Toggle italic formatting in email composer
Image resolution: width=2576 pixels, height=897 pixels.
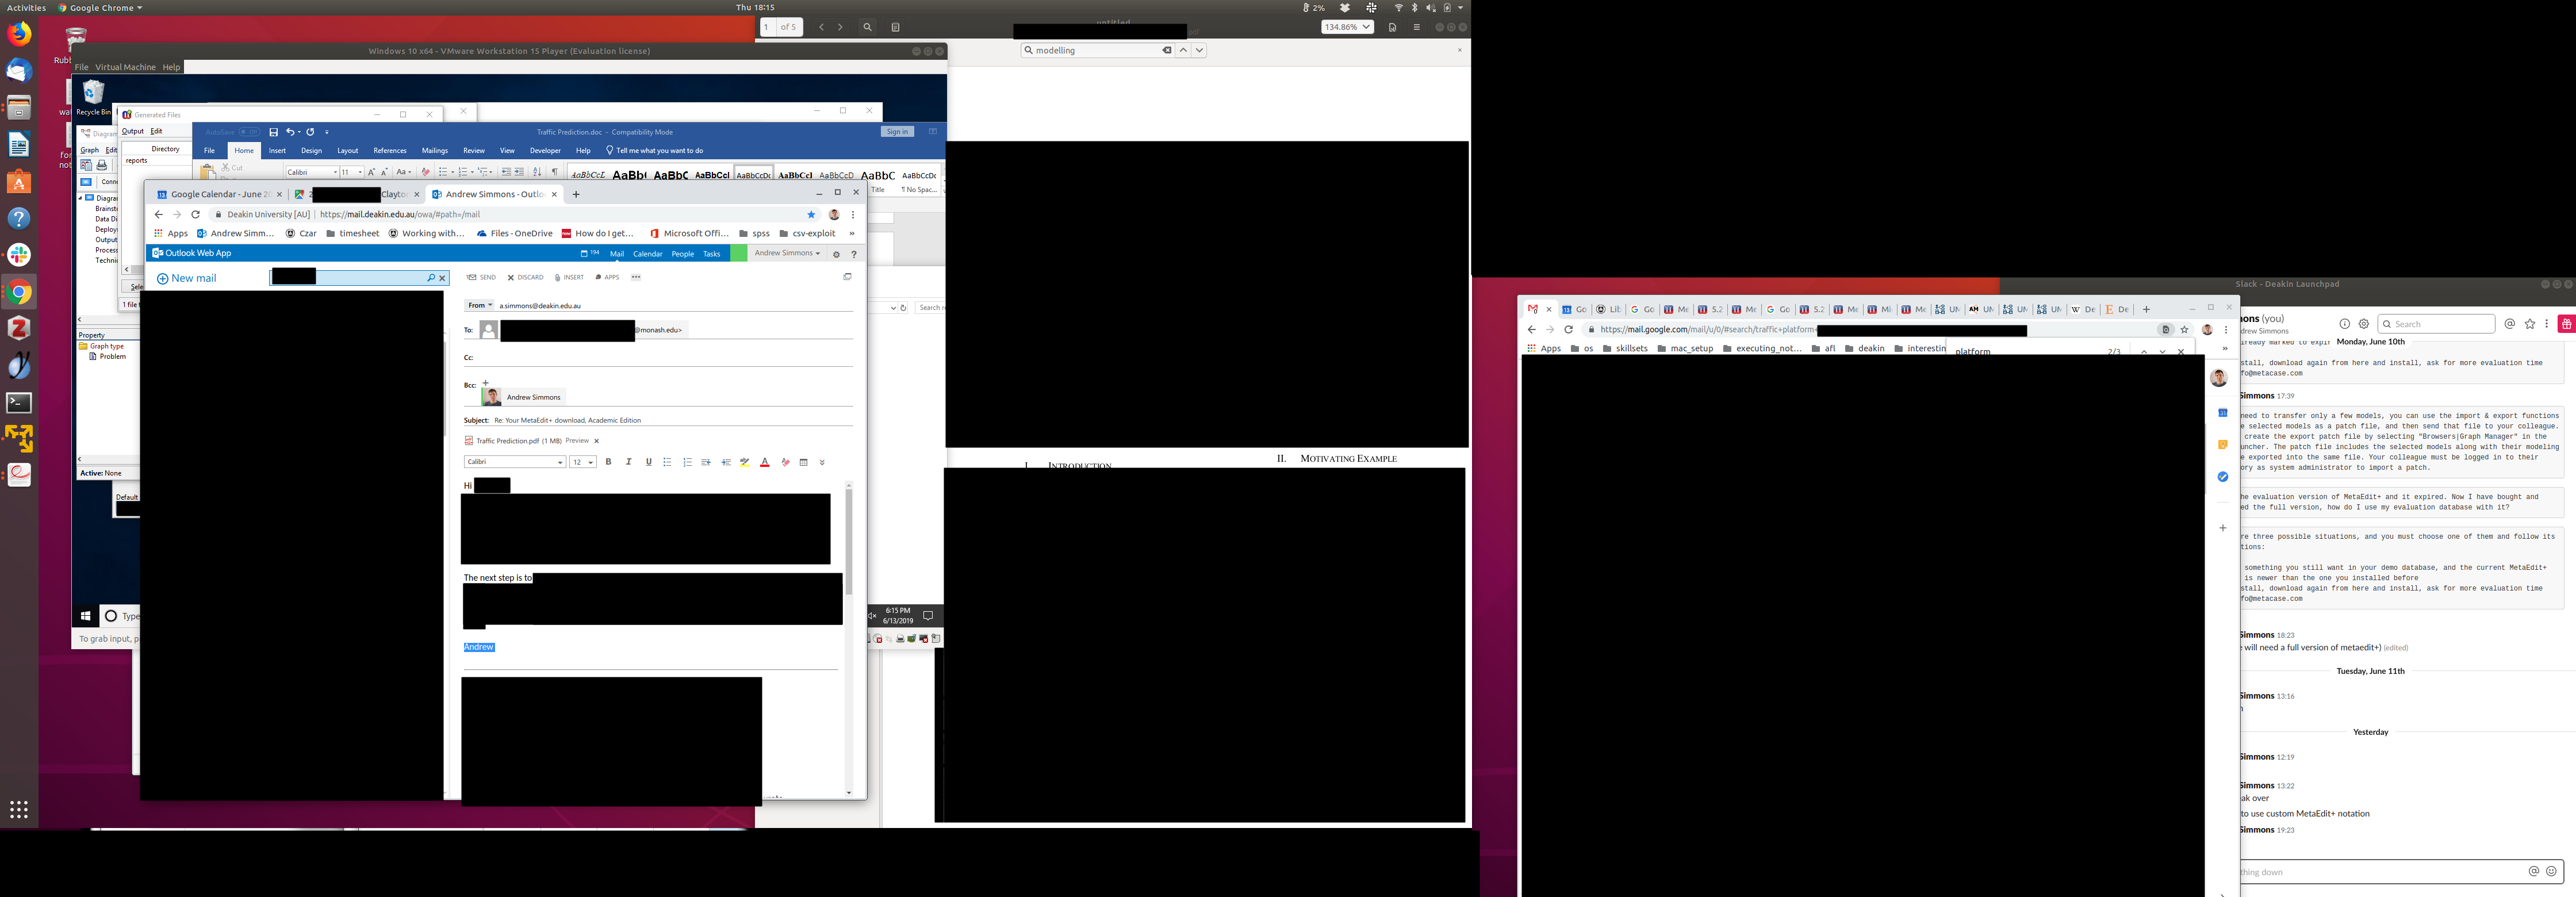pyautogui.click(x=628, y=462)
